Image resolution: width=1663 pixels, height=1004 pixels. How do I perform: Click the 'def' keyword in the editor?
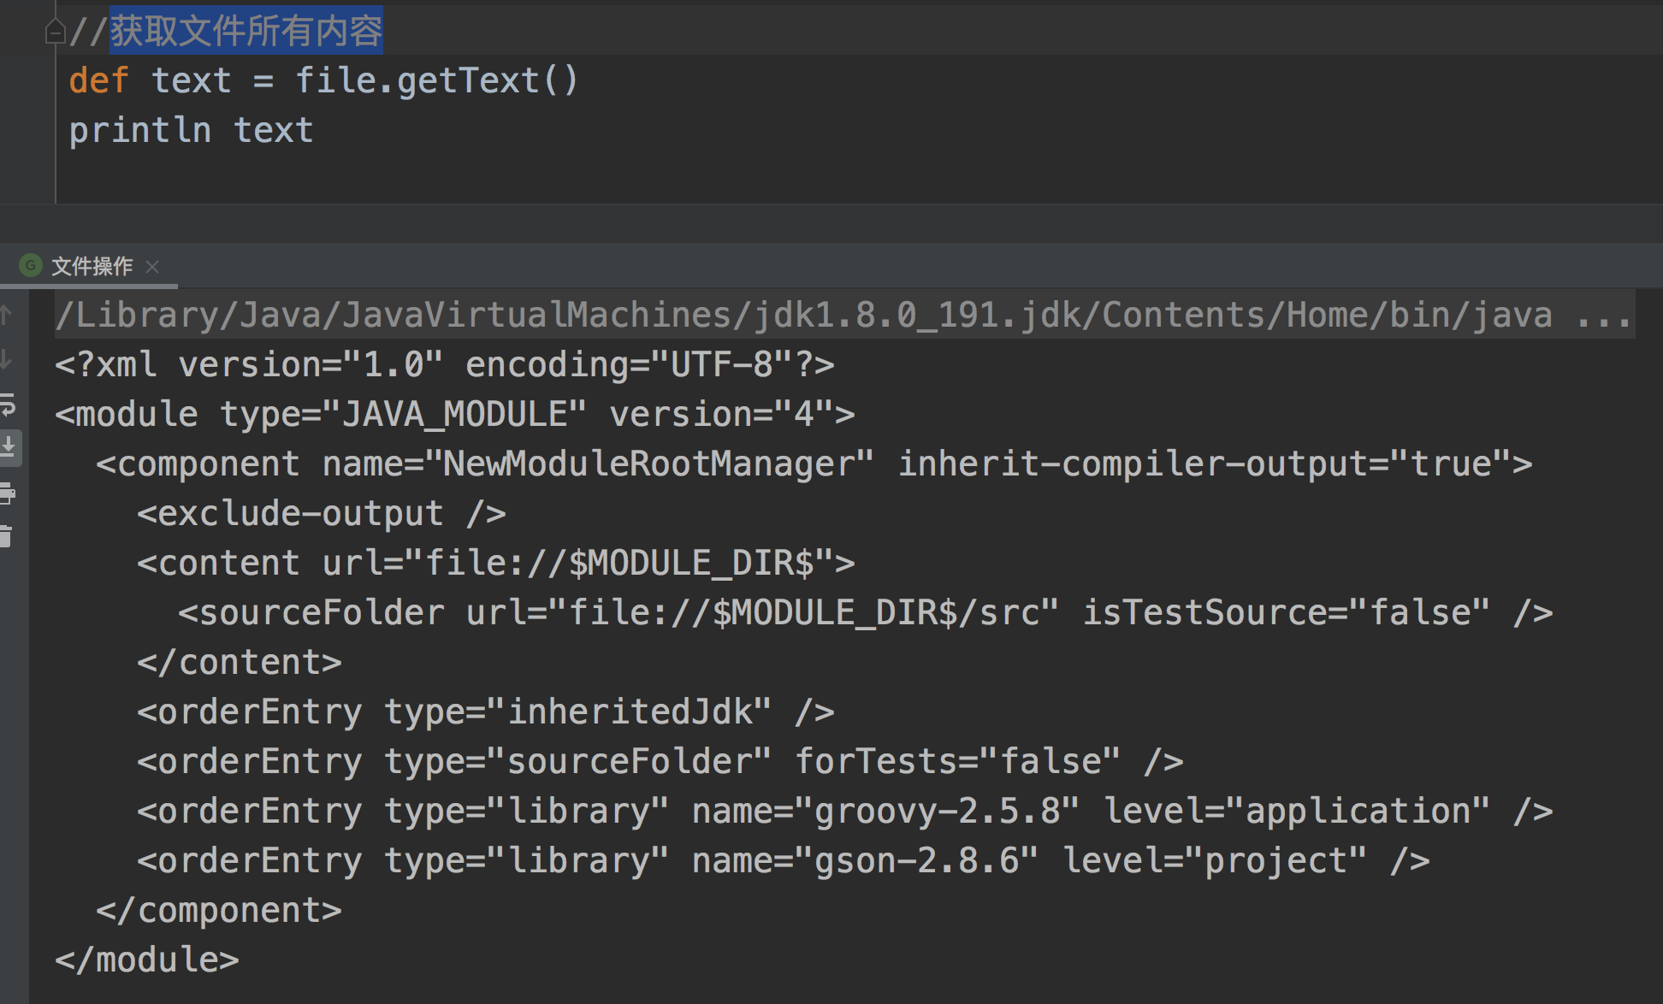[x=98, y=81]
